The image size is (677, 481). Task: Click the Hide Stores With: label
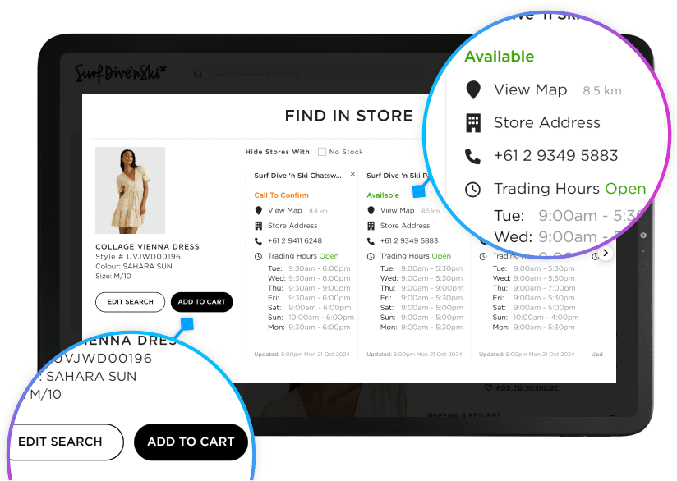tap(279, 152)
